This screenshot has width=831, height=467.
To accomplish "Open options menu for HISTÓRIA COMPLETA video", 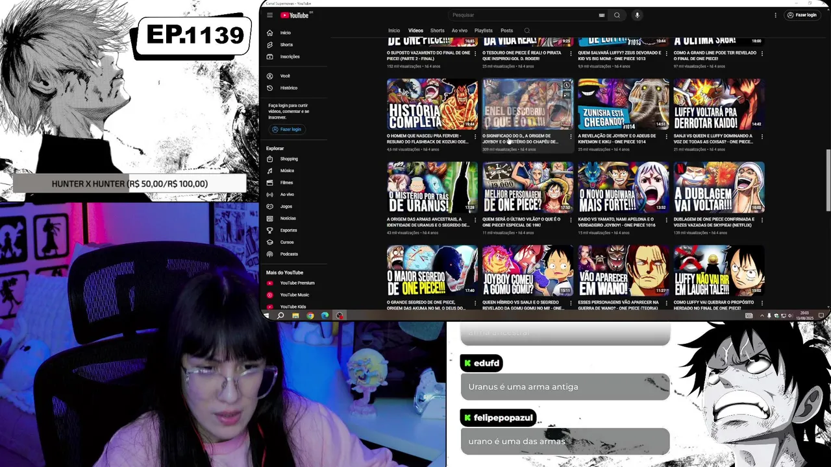I will click(475, 136).
